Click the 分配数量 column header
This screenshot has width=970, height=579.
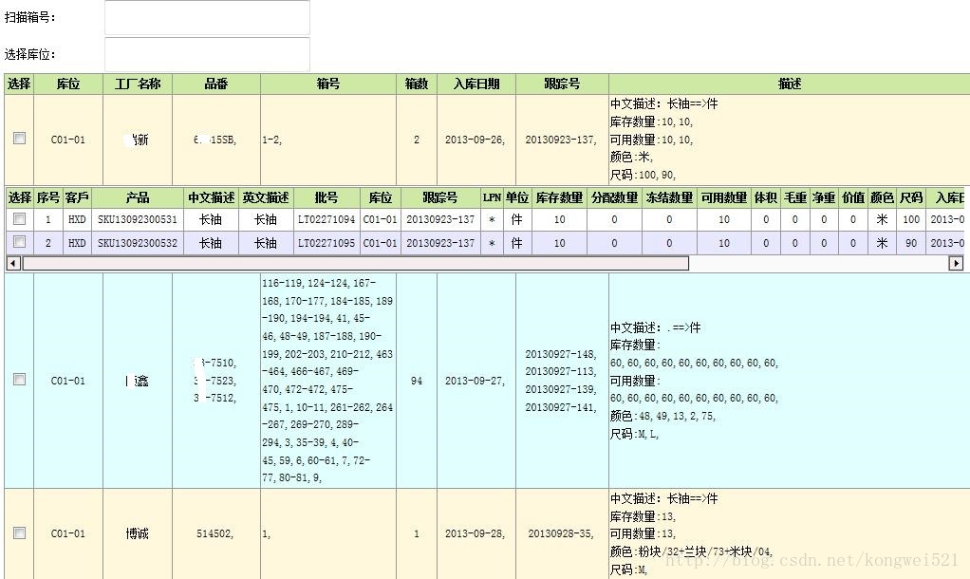coord(614,198)
